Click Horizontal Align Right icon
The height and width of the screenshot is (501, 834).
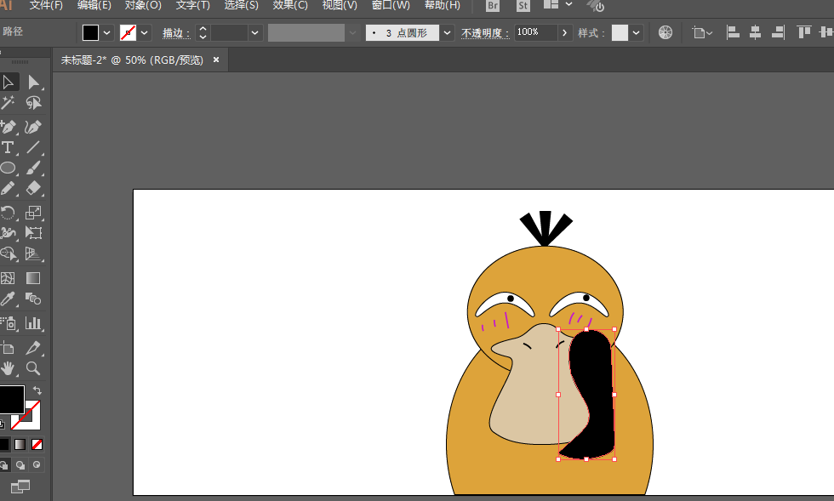(778, 32)
